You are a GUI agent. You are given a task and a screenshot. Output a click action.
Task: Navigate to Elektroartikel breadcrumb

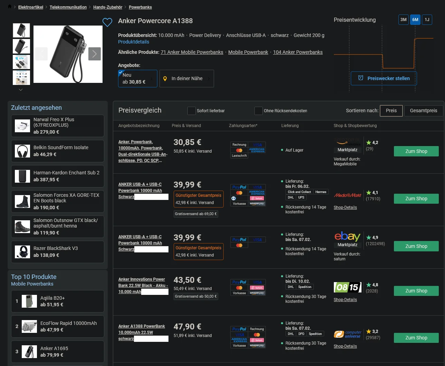31,7
